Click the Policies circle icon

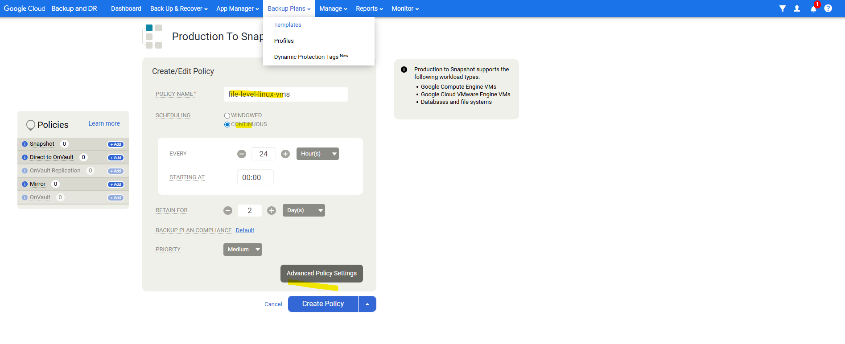(31, 125)
